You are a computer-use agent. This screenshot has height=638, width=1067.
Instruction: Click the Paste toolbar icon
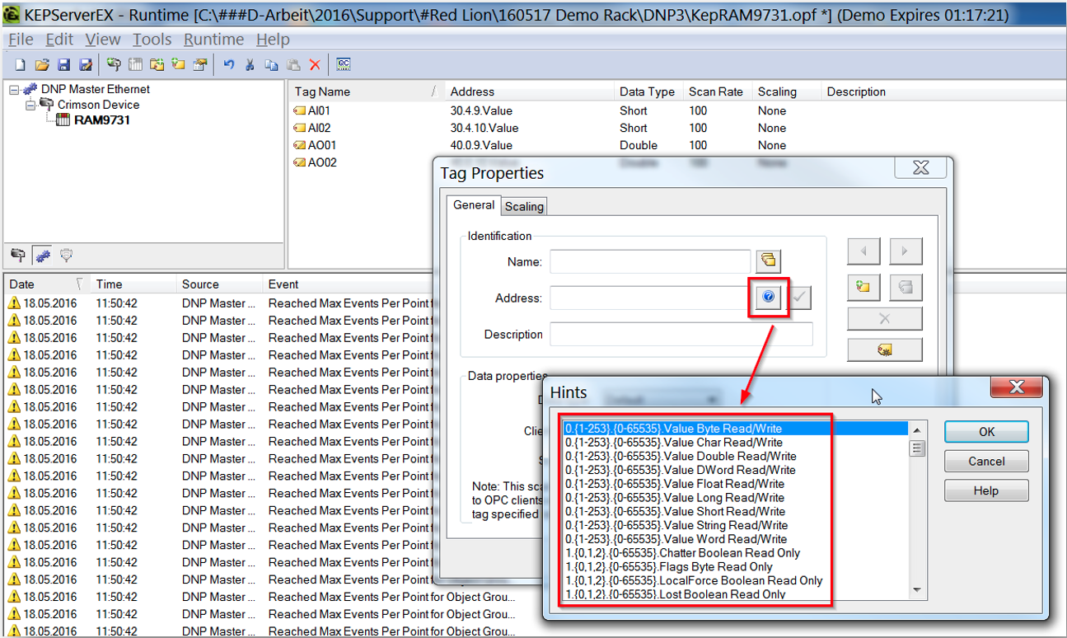[293, 64]
